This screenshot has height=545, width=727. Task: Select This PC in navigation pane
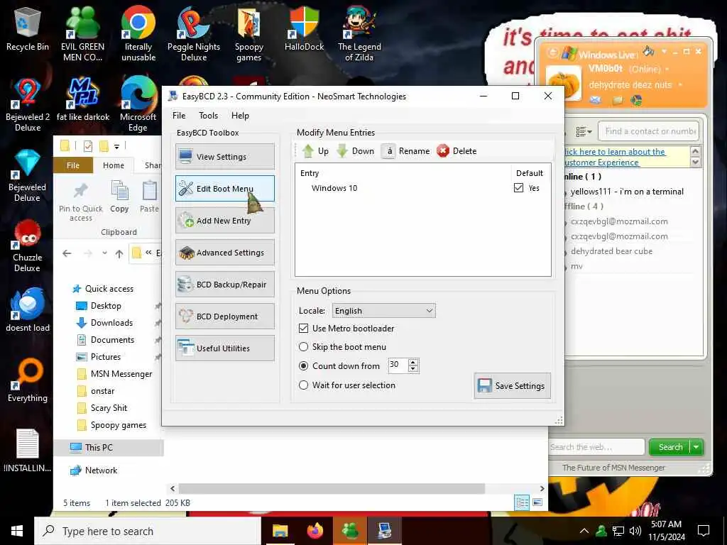[99, 447]
